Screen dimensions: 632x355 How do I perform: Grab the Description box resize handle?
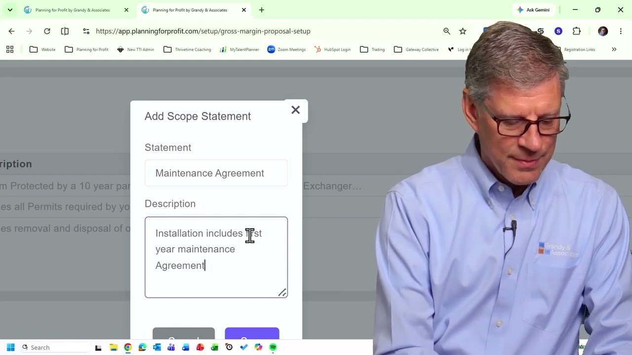click(x=282, y=292)
